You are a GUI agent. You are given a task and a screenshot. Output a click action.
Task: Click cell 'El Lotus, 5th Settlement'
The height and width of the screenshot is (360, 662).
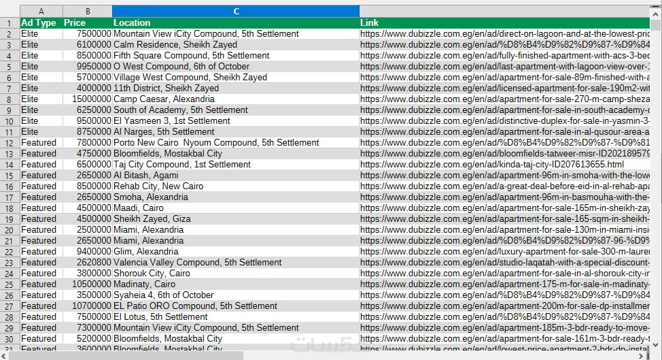click(x=236, y=317)
